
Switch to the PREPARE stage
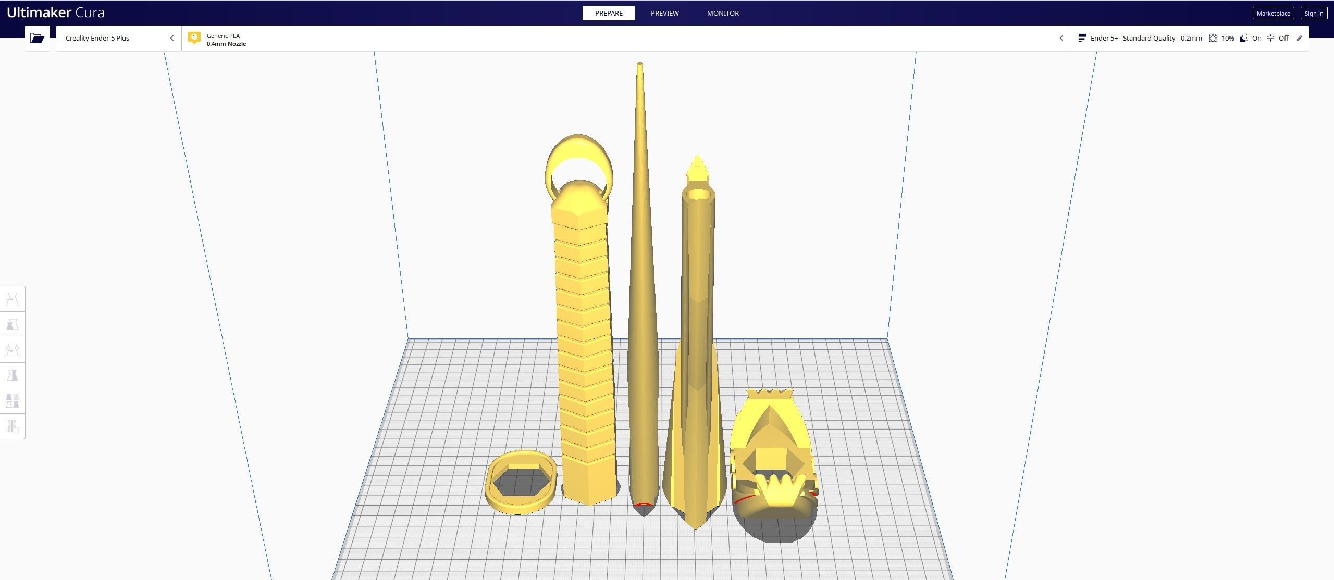(609, 13)
